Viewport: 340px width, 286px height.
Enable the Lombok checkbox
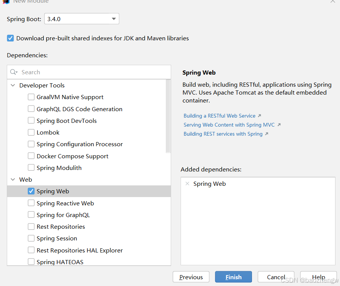click(31, 132)
